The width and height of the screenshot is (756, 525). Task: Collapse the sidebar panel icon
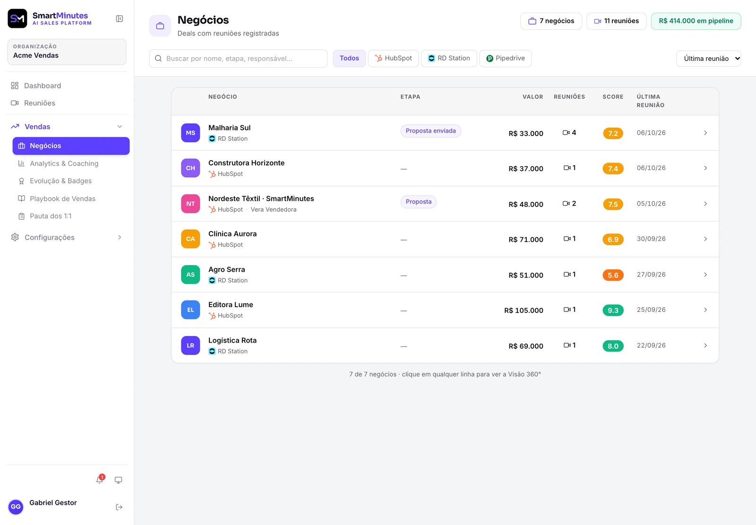(x=120, y=19)
